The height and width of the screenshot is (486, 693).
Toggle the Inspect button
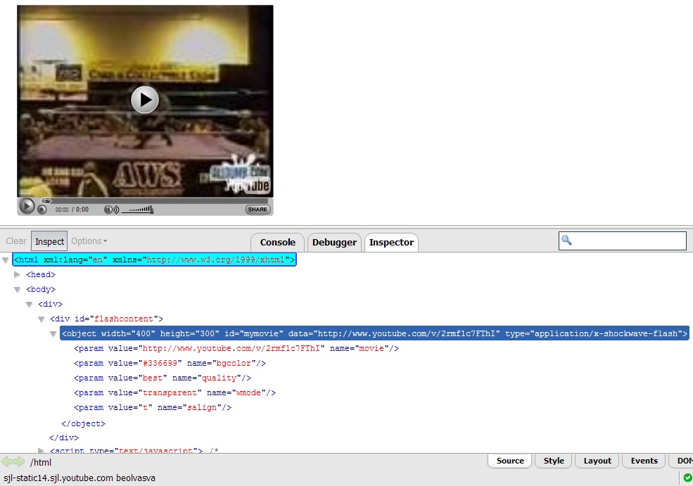(49, 241)
